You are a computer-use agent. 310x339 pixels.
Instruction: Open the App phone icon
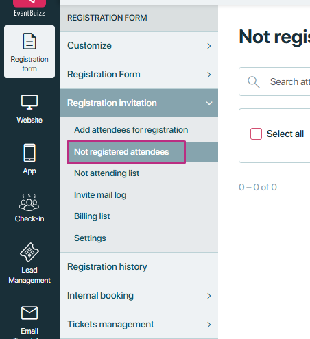coord(29,153)
